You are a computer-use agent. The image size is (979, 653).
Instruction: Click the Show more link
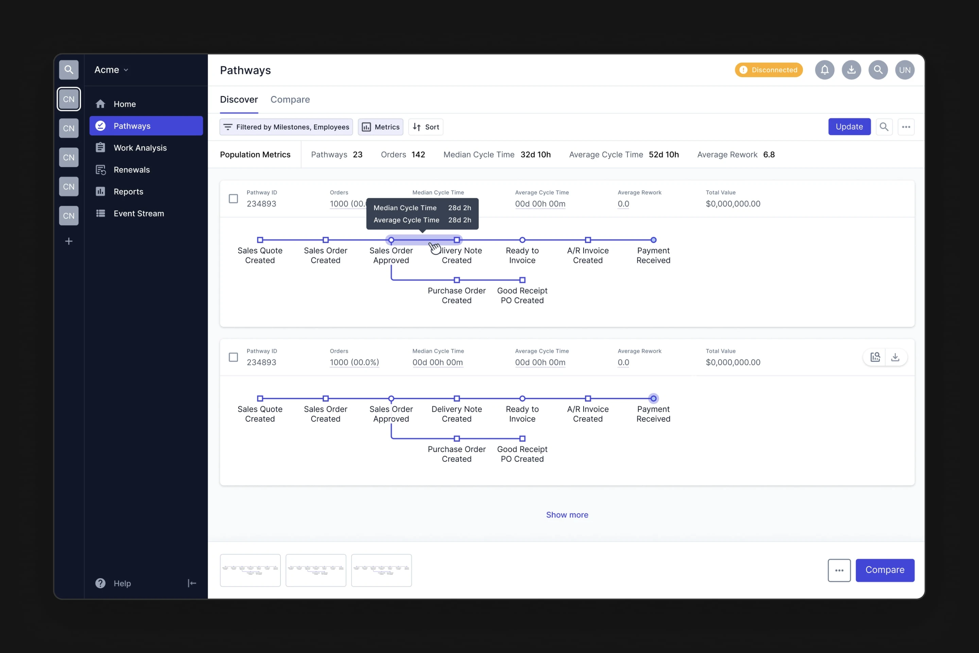(567, 515)
